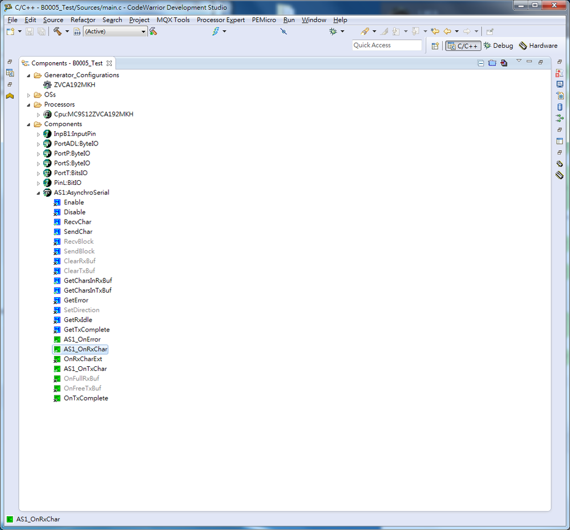Image resolution: width=570 pixels, height=530 pixels.
Task: Click the right sidebar green connections icon
Action: (x=560, y=118)
